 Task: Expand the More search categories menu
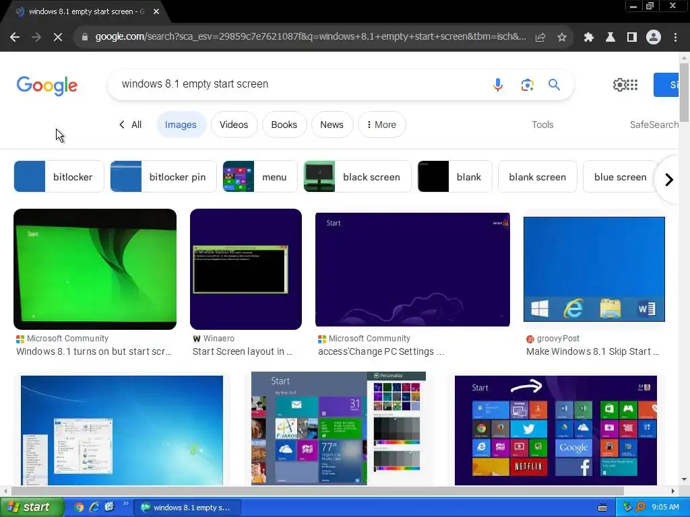pos(381,125)
